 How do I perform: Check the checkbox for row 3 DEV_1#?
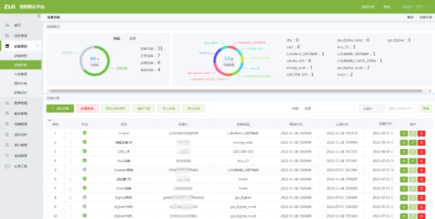(70, 152)
